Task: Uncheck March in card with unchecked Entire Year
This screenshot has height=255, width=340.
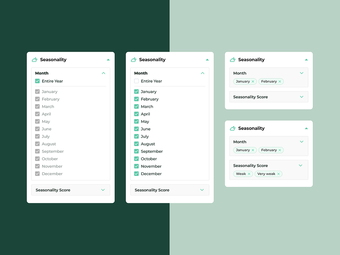Action: tap(136, 106)
